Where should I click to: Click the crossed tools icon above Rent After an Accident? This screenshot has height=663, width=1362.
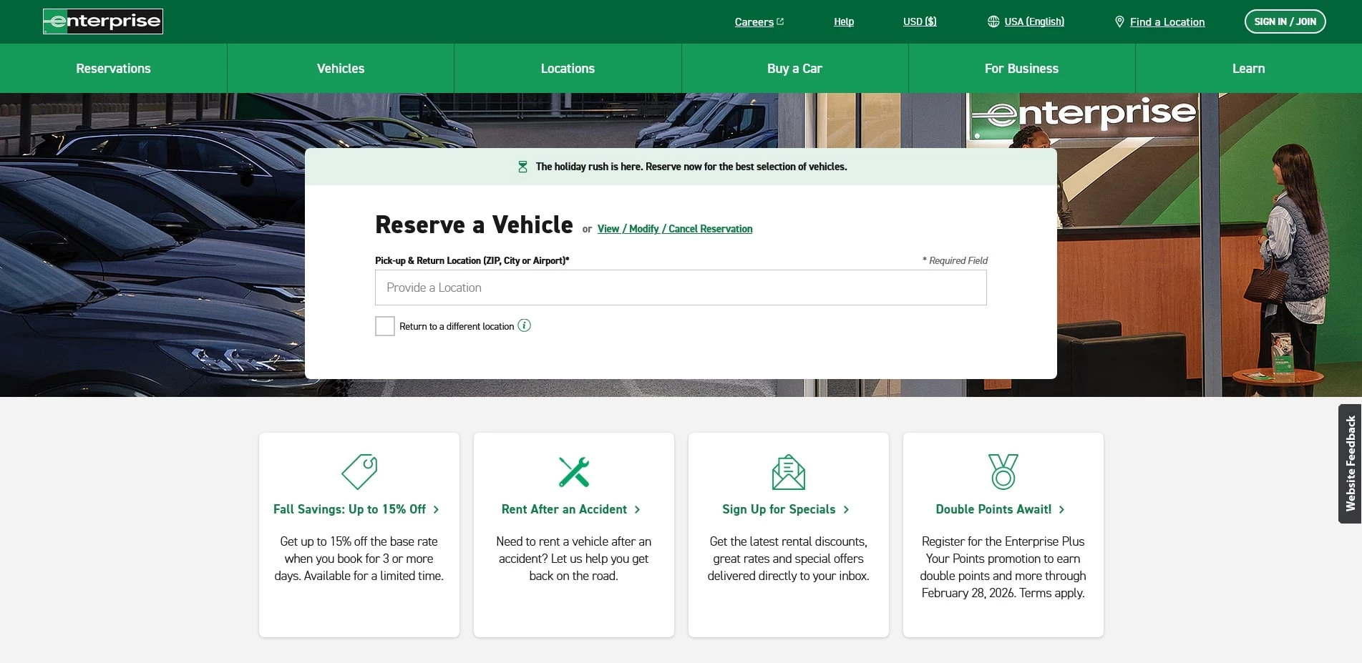pos(573,471)
